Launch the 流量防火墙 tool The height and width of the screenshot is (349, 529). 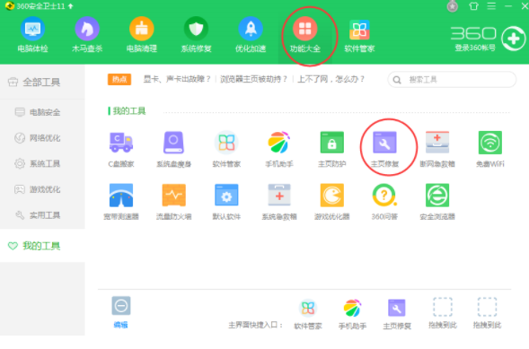pos(173,202)
